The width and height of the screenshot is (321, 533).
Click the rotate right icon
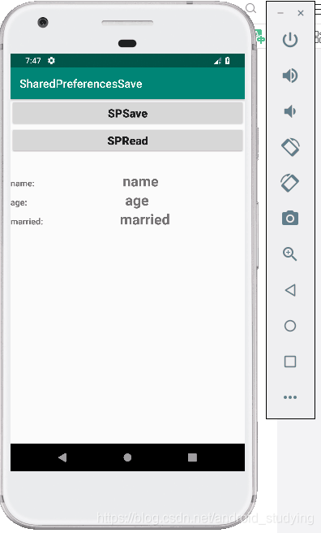[290, 183]
